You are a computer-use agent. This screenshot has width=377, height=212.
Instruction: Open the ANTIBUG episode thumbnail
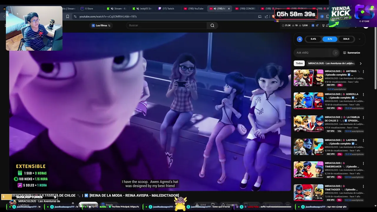point(308,78)
